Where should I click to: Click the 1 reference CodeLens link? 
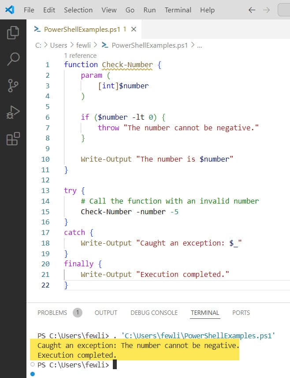80,56
